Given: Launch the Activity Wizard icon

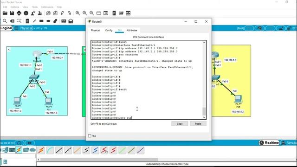Looking at the screenshot, I should click(40, 13).
